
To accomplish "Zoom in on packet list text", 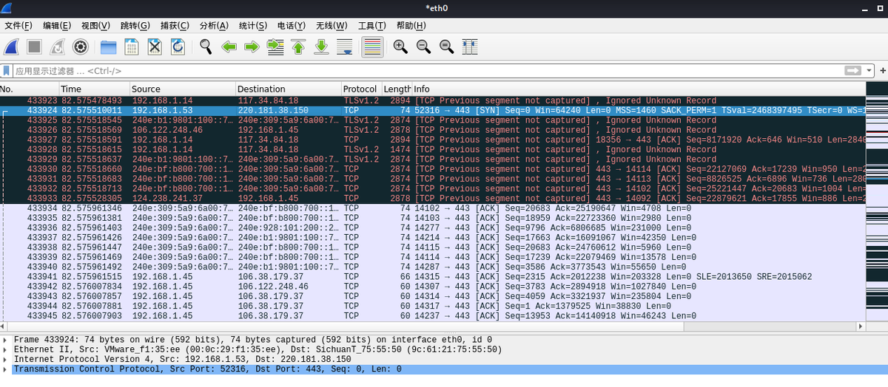I will point(400,47).
